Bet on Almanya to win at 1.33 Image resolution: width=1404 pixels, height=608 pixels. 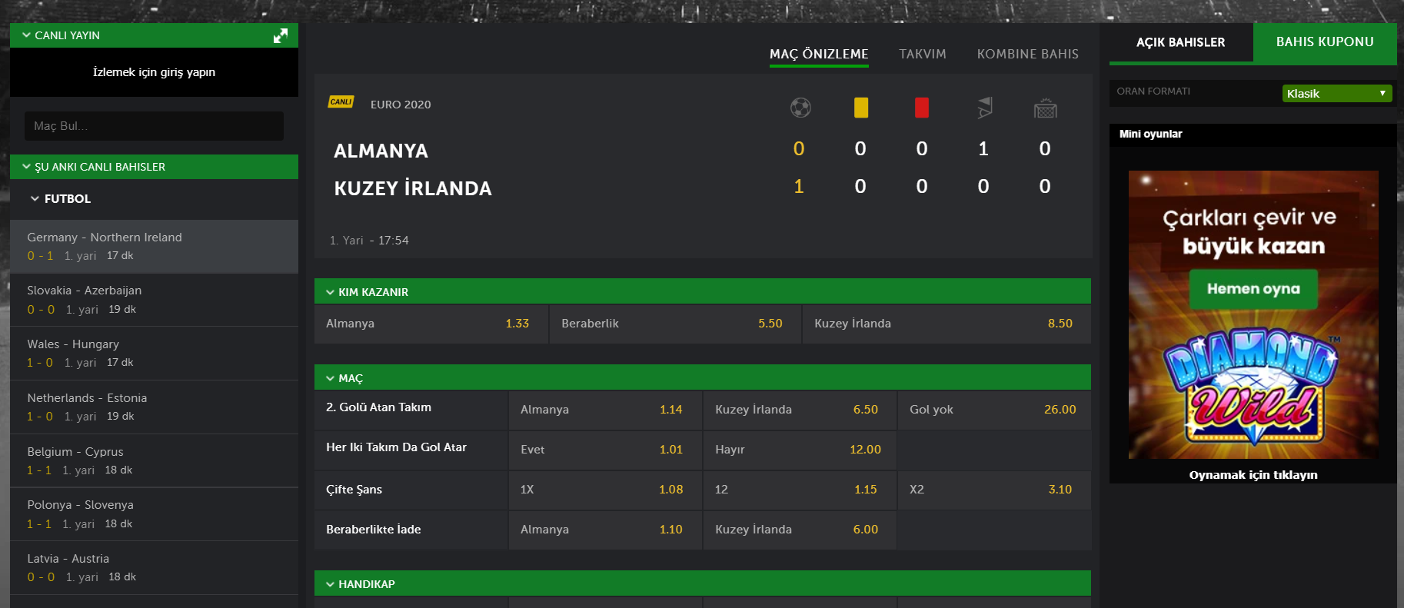(431, 324)
